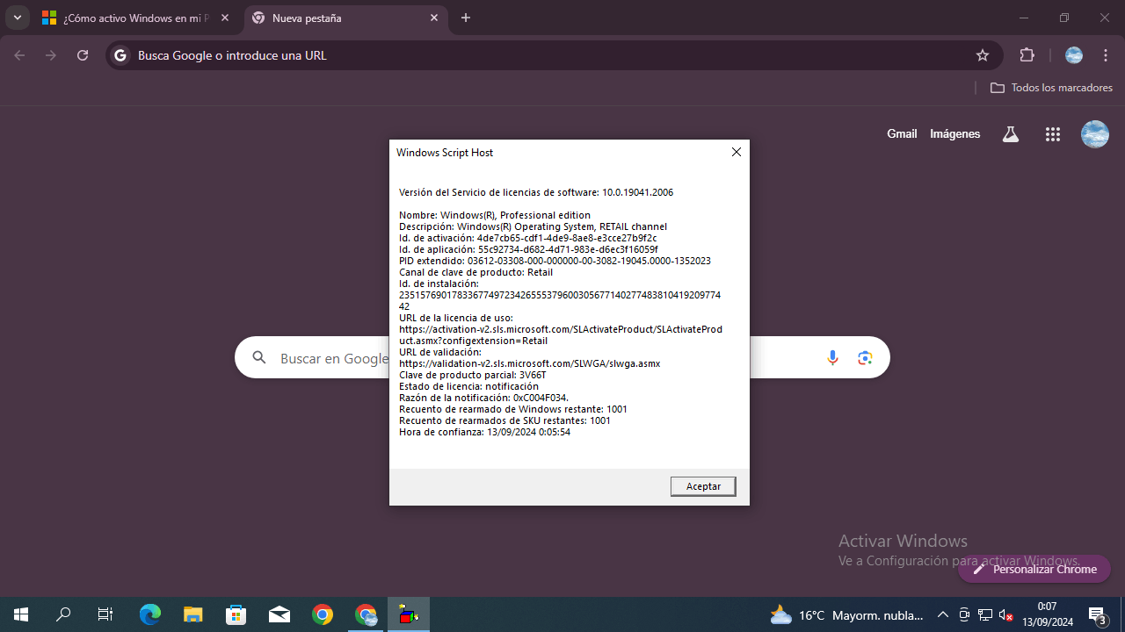
Task: Show hidden system tray icons
Action: coord(943,615)
